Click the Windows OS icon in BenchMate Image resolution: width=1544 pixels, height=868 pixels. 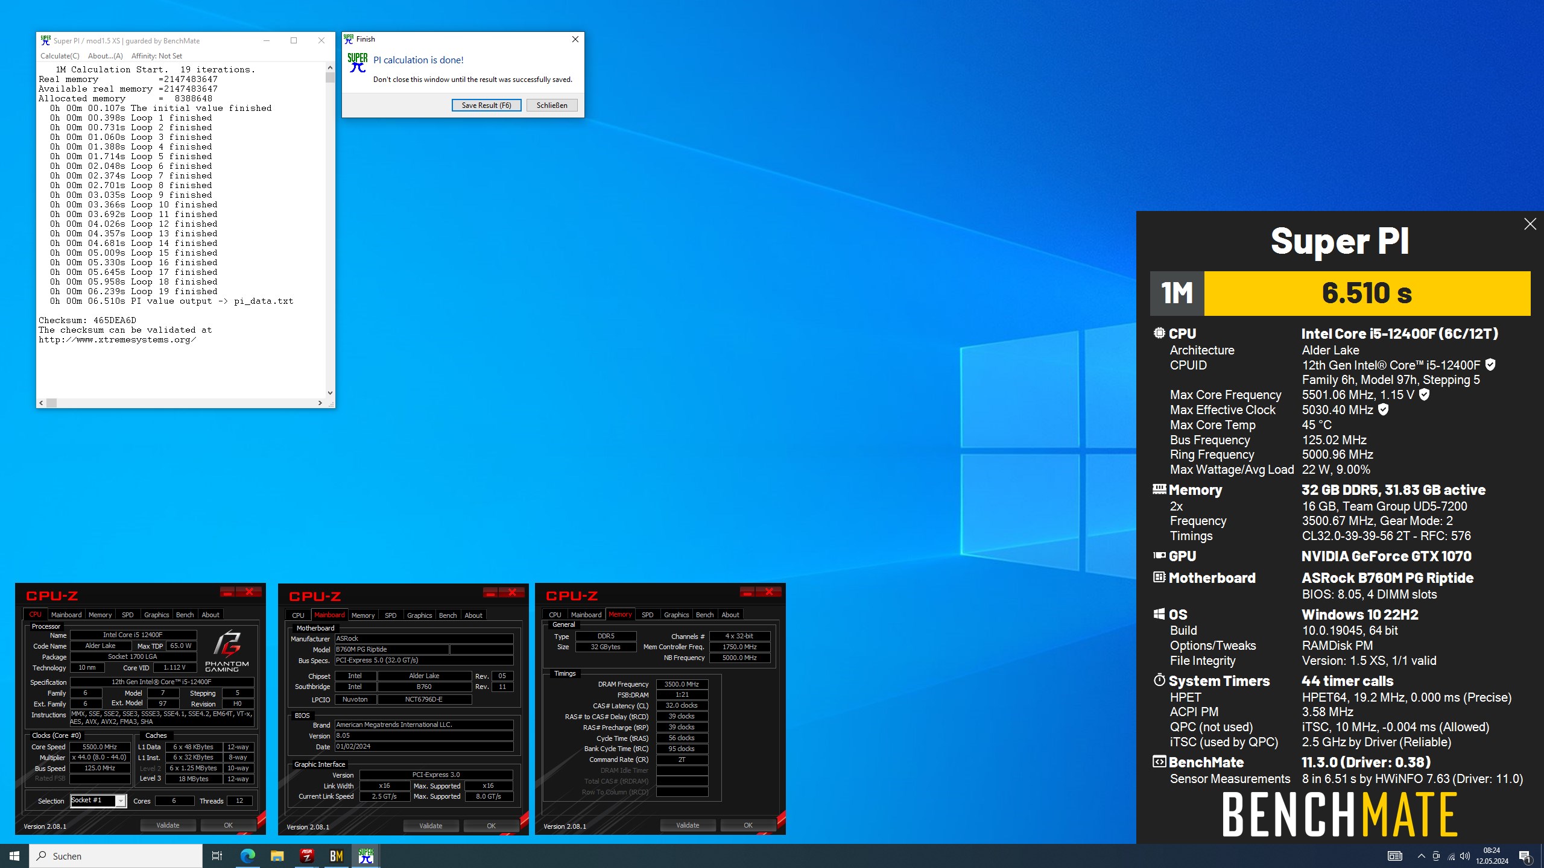(1159, 614)
